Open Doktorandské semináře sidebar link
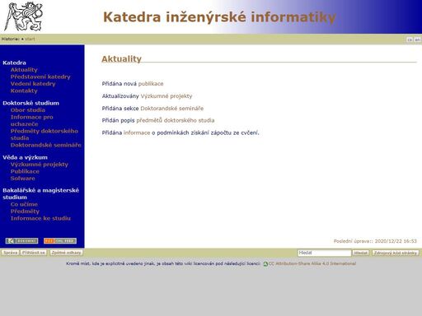The image size is (422, 316). coord(46,145)
